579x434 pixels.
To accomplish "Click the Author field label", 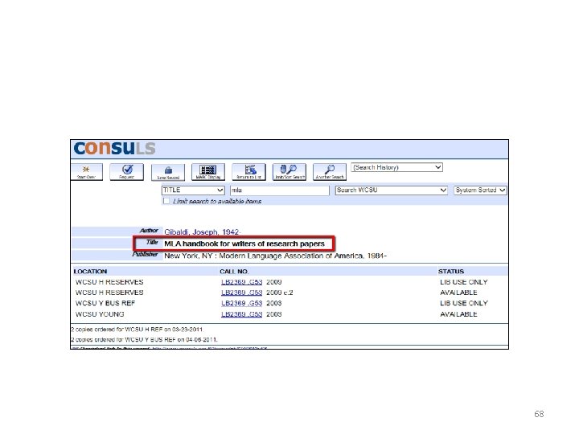I will (149, 231).
